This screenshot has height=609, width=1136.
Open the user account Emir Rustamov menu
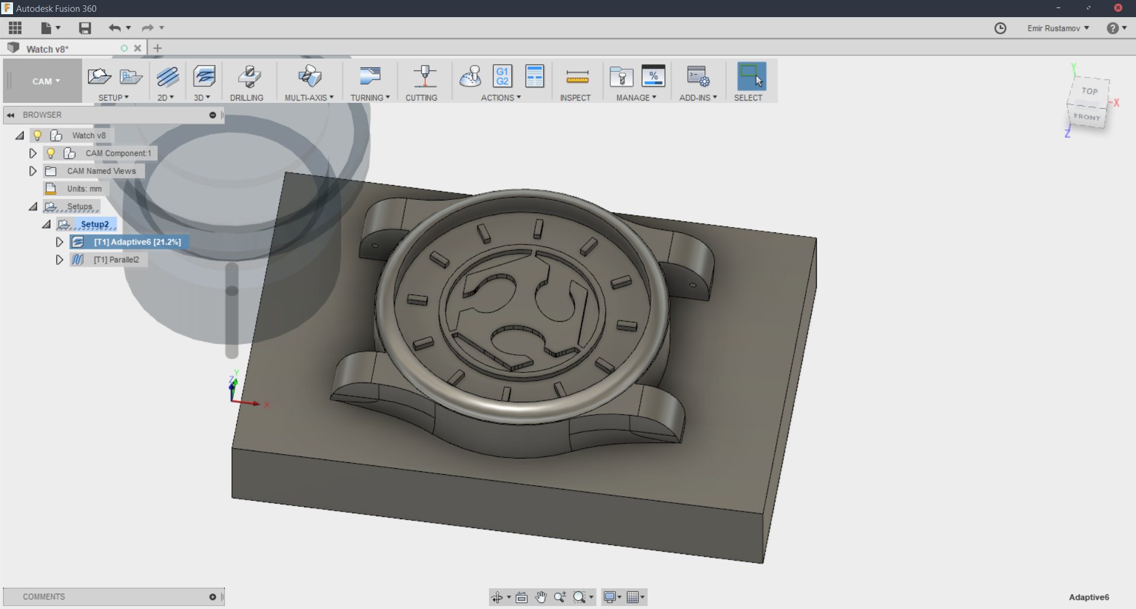(x=1058, y=28)
